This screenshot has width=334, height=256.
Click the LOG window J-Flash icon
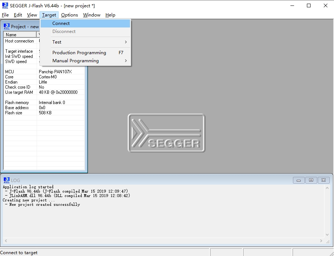pyautogui.click(x=7, y=180)
